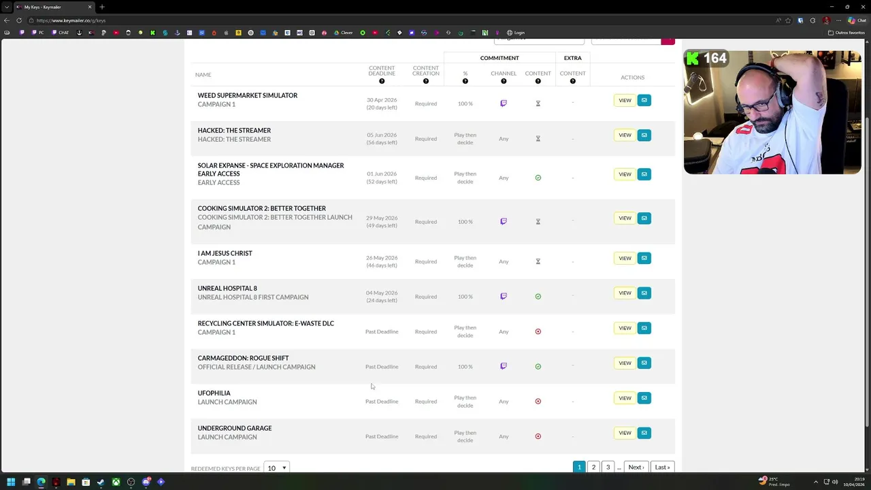This screenshot has width=871, height=490.
Task: Open CHAT bookmark in favorites bar
Action: pos(61,33)
